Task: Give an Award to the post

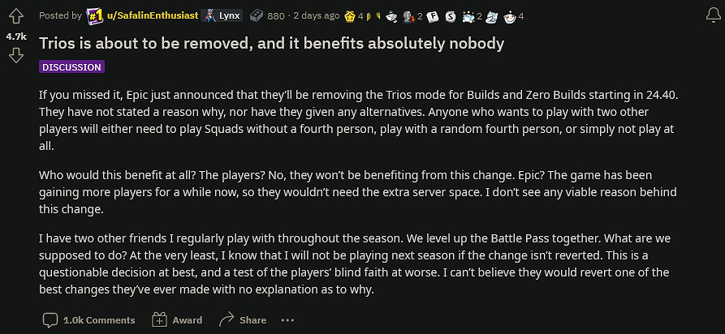Action: point(177,320)
